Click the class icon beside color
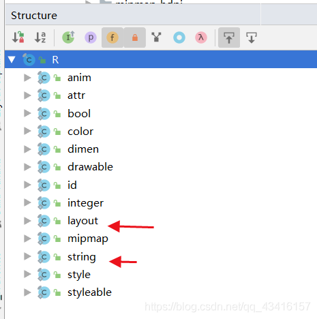The image size is (317, 319). pyautogui.click(x=44, y=131)
